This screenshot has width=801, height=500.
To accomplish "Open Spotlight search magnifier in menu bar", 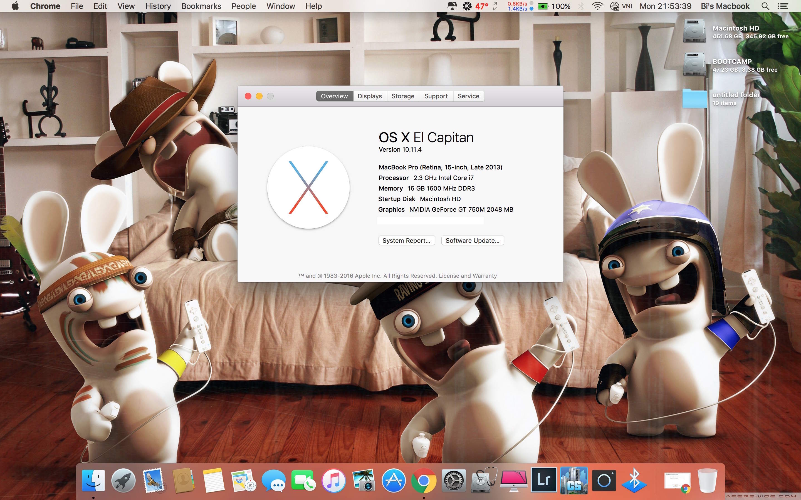I will pyautogui.click(x=765, y=6).
